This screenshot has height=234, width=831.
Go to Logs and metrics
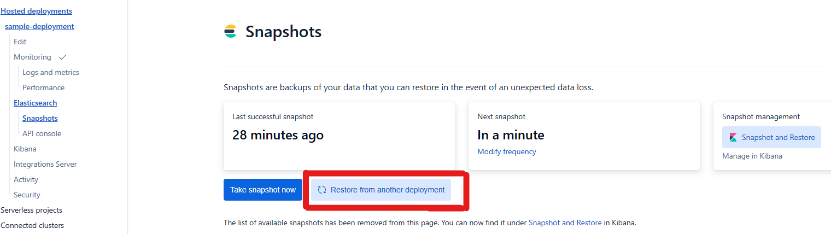click(x=51, y=72)
